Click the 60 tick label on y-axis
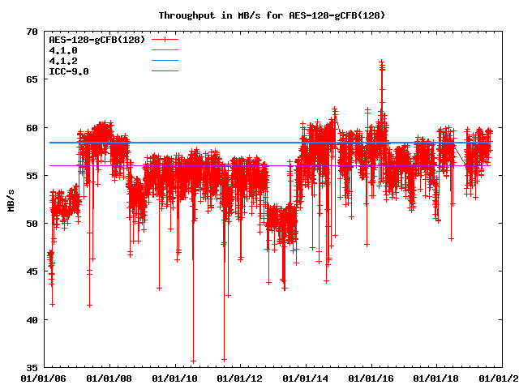This screenshot has width=519, height=389. tap(31, 128)
